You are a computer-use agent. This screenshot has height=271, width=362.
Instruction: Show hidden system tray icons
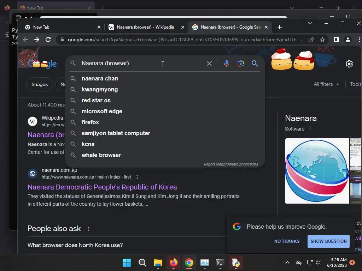[287, 263]
